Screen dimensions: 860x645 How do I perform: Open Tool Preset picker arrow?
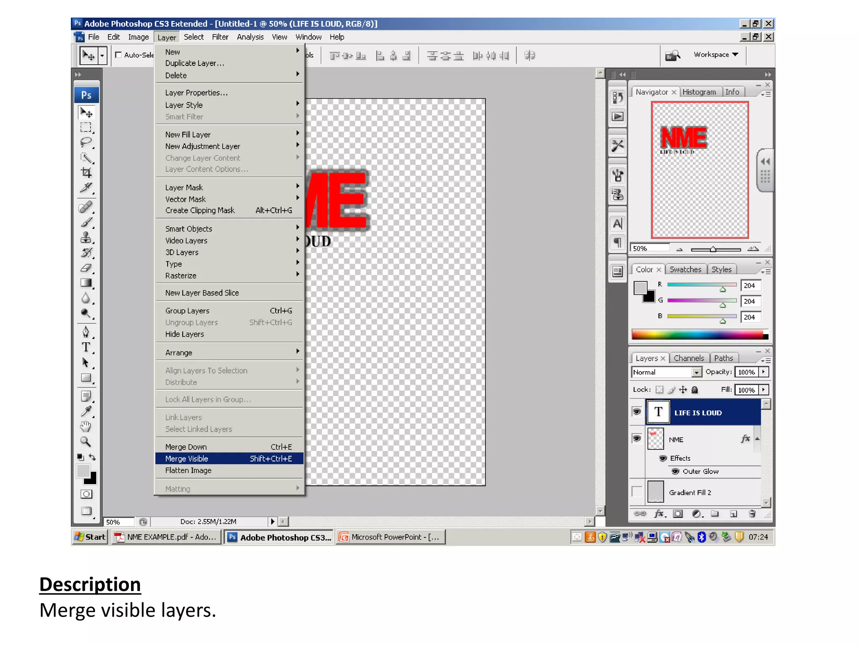tap(102, 55)
